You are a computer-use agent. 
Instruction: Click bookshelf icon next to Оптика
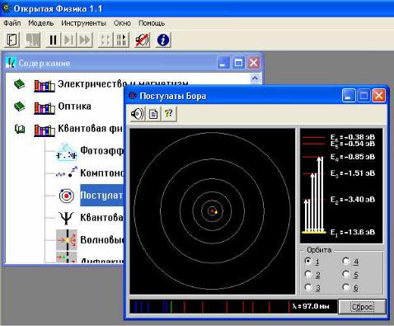pyautogui.click(x=44, y=107)
